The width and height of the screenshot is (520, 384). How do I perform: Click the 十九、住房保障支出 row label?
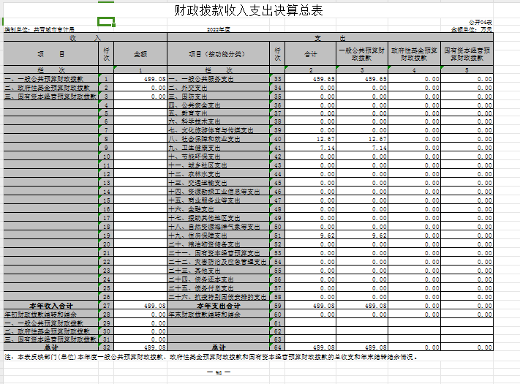[x=206, y=237]
